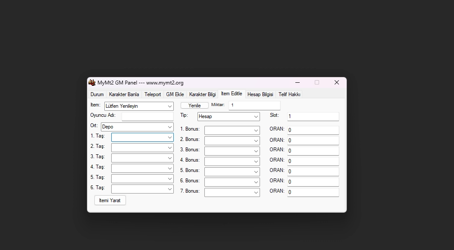Expand the Item dropdown showing Lütfen Yenileyin

(x=139, y=106)
